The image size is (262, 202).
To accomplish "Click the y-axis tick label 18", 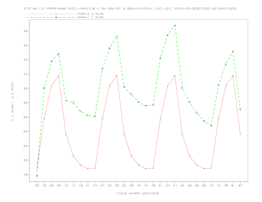I will (25, 175).
